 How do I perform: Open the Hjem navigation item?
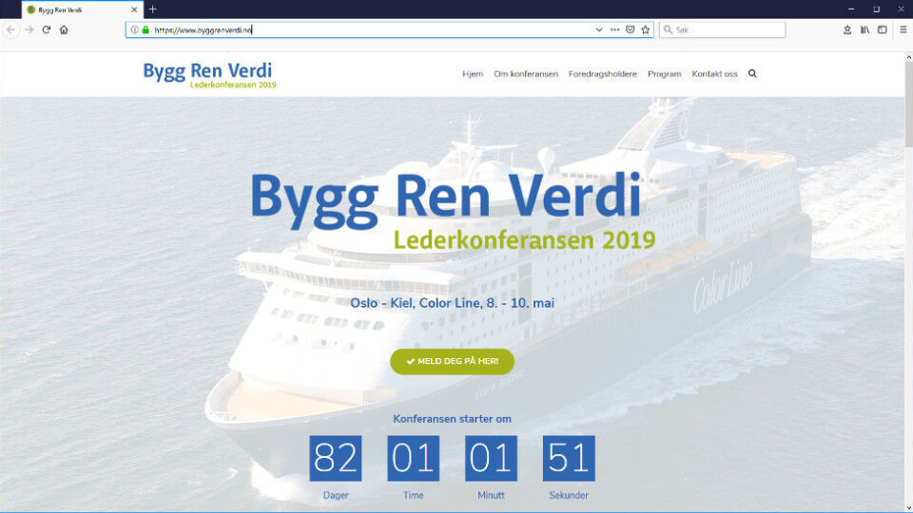coord(473,74)
